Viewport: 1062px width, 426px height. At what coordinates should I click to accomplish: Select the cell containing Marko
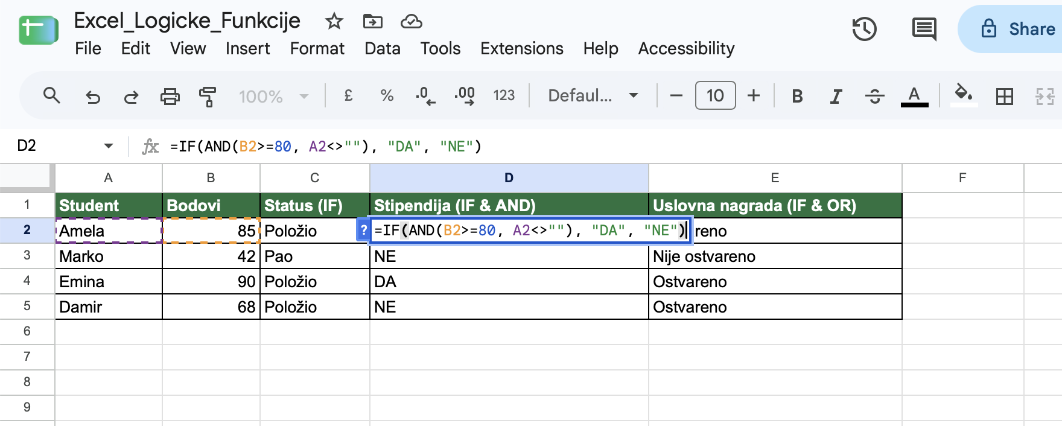click(x=109, y=256)
